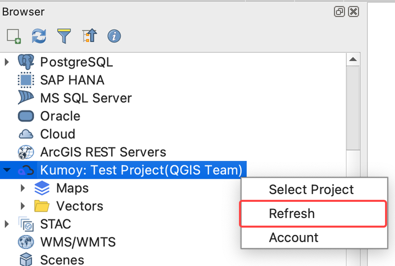Select the ArcGIS REST Servers entry
Screen dimensions: 395x266
click(x=103, y=152)
